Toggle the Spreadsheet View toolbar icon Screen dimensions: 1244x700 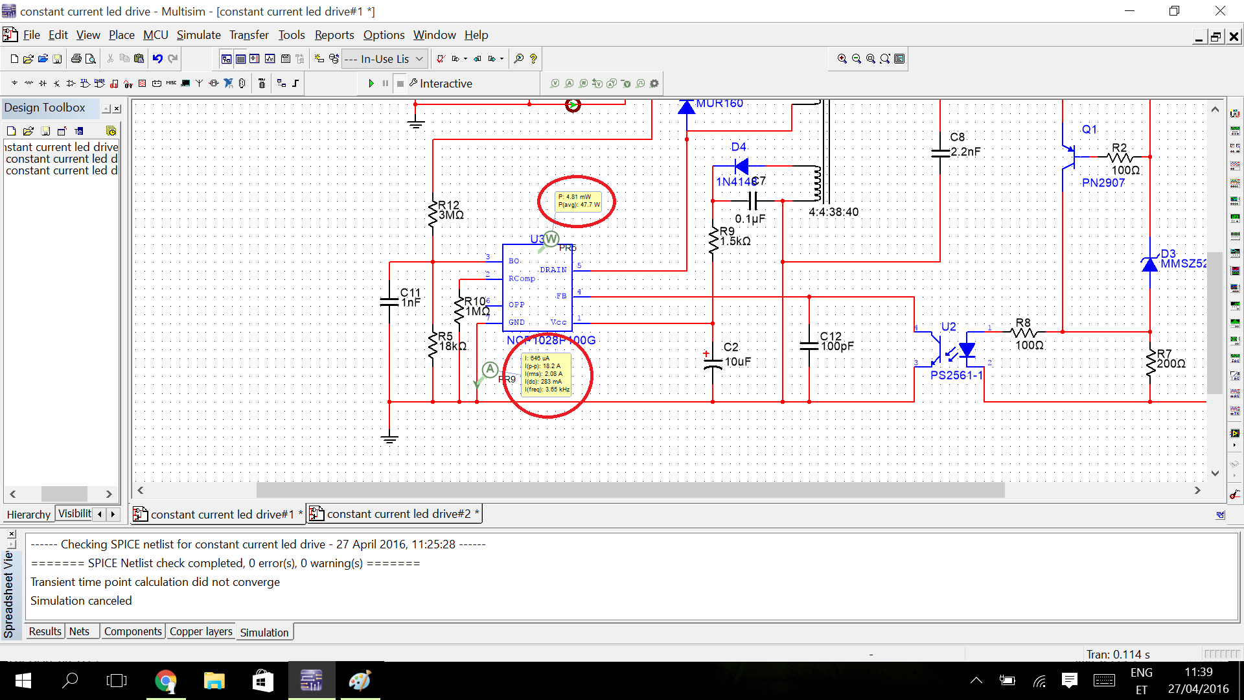click(x=240, y=59)
